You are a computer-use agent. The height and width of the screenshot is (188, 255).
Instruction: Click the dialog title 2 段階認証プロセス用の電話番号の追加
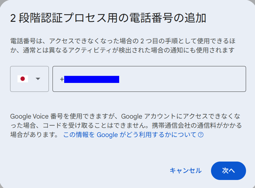click(108, 18)
